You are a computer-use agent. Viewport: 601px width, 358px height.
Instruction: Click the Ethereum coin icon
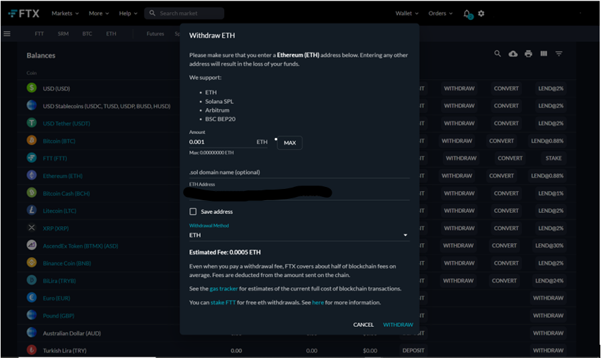click(x=32, y=175)
